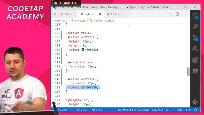Viewport: 204px width, 115px height.
Task: Open the Live Share icon in the activity bar
Action: (x=195, y=71)
